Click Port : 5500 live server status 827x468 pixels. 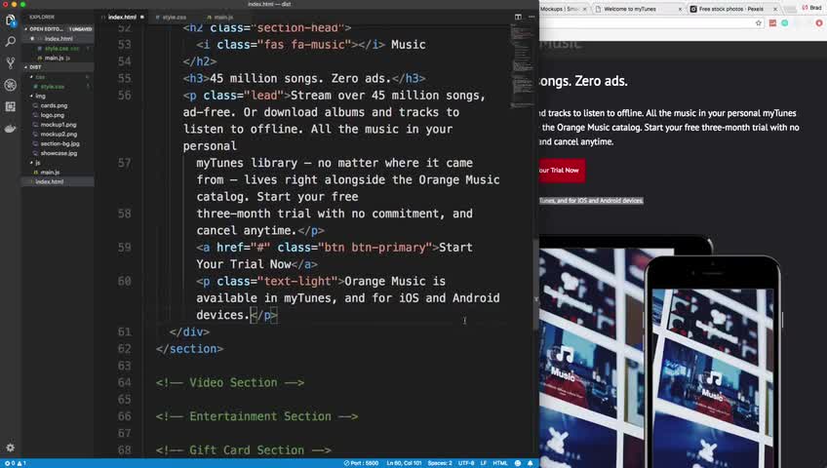point(361,463)
